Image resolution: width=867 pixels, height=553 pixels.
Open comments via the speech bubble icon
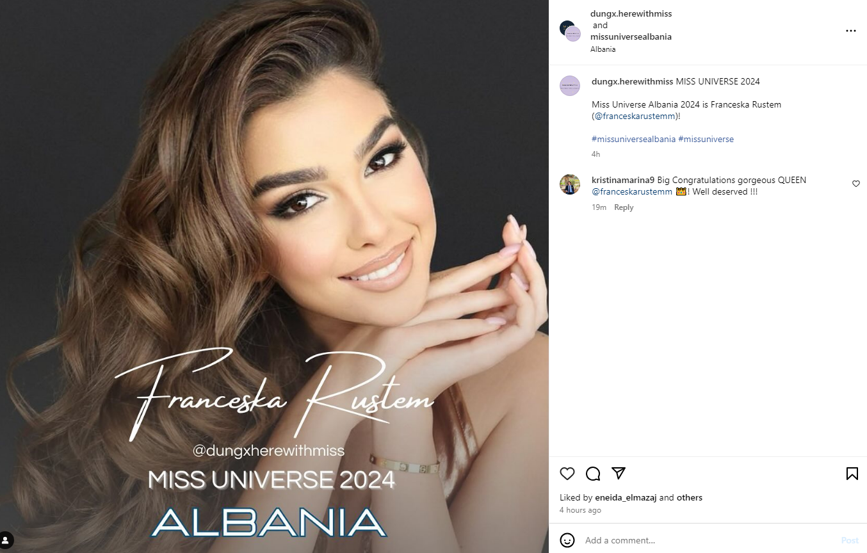coord(593,474)
